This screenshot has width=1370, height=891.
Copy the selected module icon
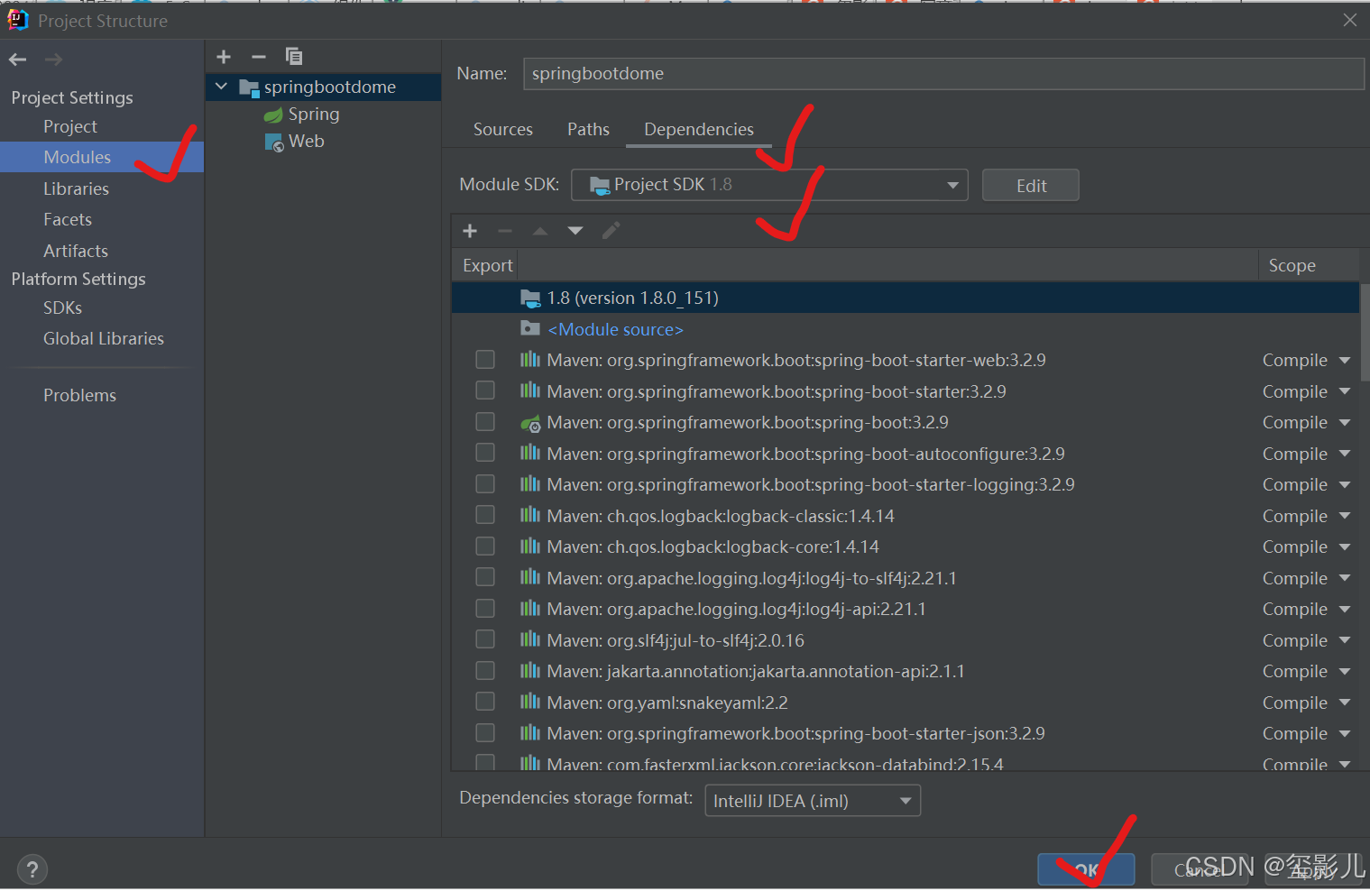click(294, 56)
